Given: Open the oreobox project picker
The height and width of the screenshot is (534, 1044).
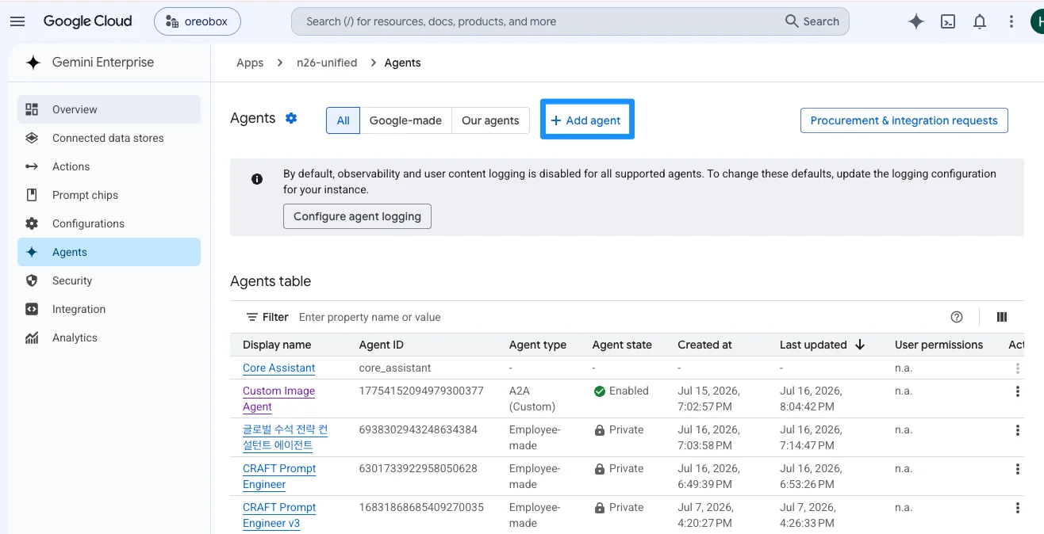Looking at the screenshot, I should point(198,21).
